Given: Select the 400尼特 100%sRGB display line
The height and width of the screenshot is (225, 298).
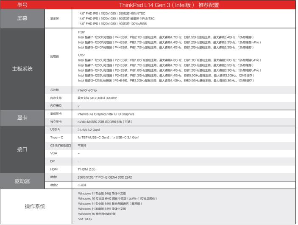Looking at the screenshot, I should pos(112,24).
